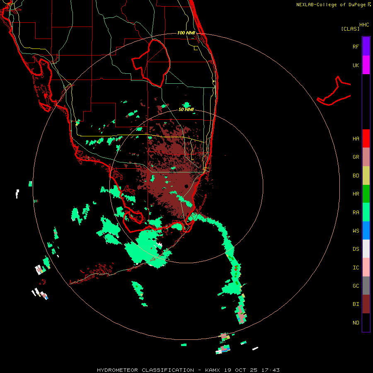Screen dimensions: 373x373
Task: Select the IC light pink legend swatch
Action: click(366, 267)
